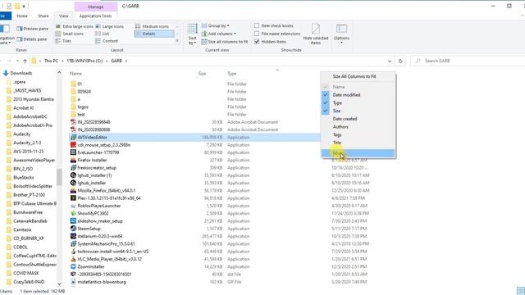
Task: Select Content layout option
Action: pyautogui.click(x=107, y=41)
